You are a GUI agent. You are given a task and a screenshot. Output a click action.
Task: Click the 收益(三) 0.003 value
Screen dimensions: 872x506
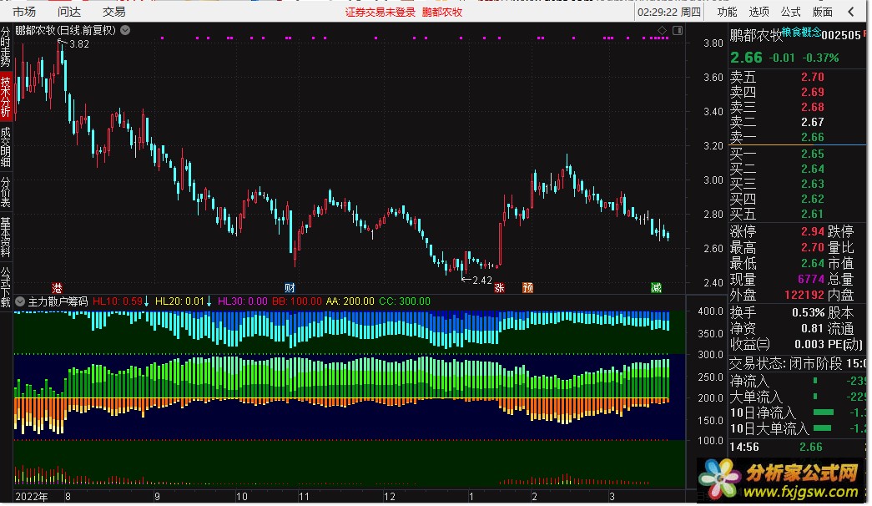click(x=809, y=344)
